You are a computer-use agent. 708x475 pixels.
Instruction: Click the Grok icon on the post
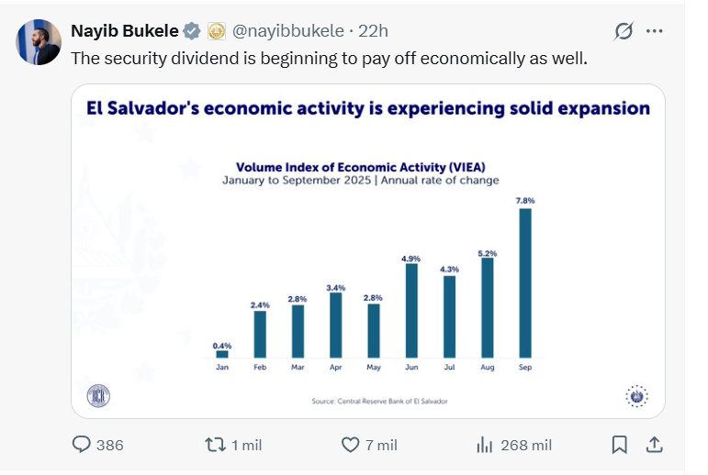coord(624,31)
